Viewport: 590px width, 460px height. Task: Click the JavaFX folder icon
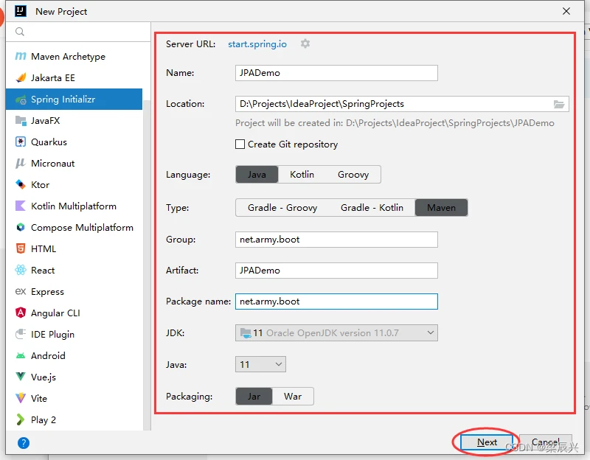click(x=21, y=121)
